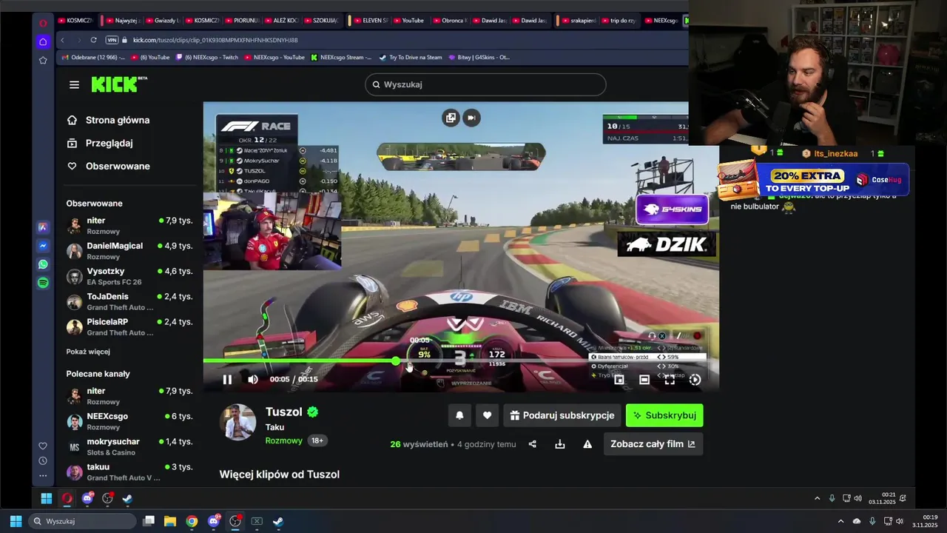
Task: Mute the clip volume
Action: pyautogui.click(x=253, y=380)
